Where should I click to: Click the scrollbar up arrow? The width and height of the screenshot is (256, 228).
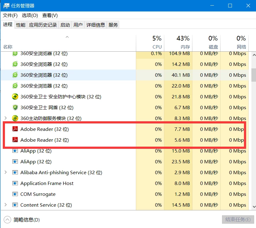(254, 55)
